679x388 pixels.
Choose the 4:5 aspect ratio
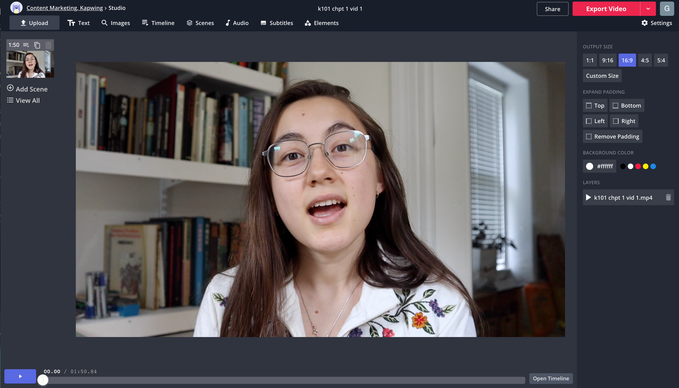[645, 60]
